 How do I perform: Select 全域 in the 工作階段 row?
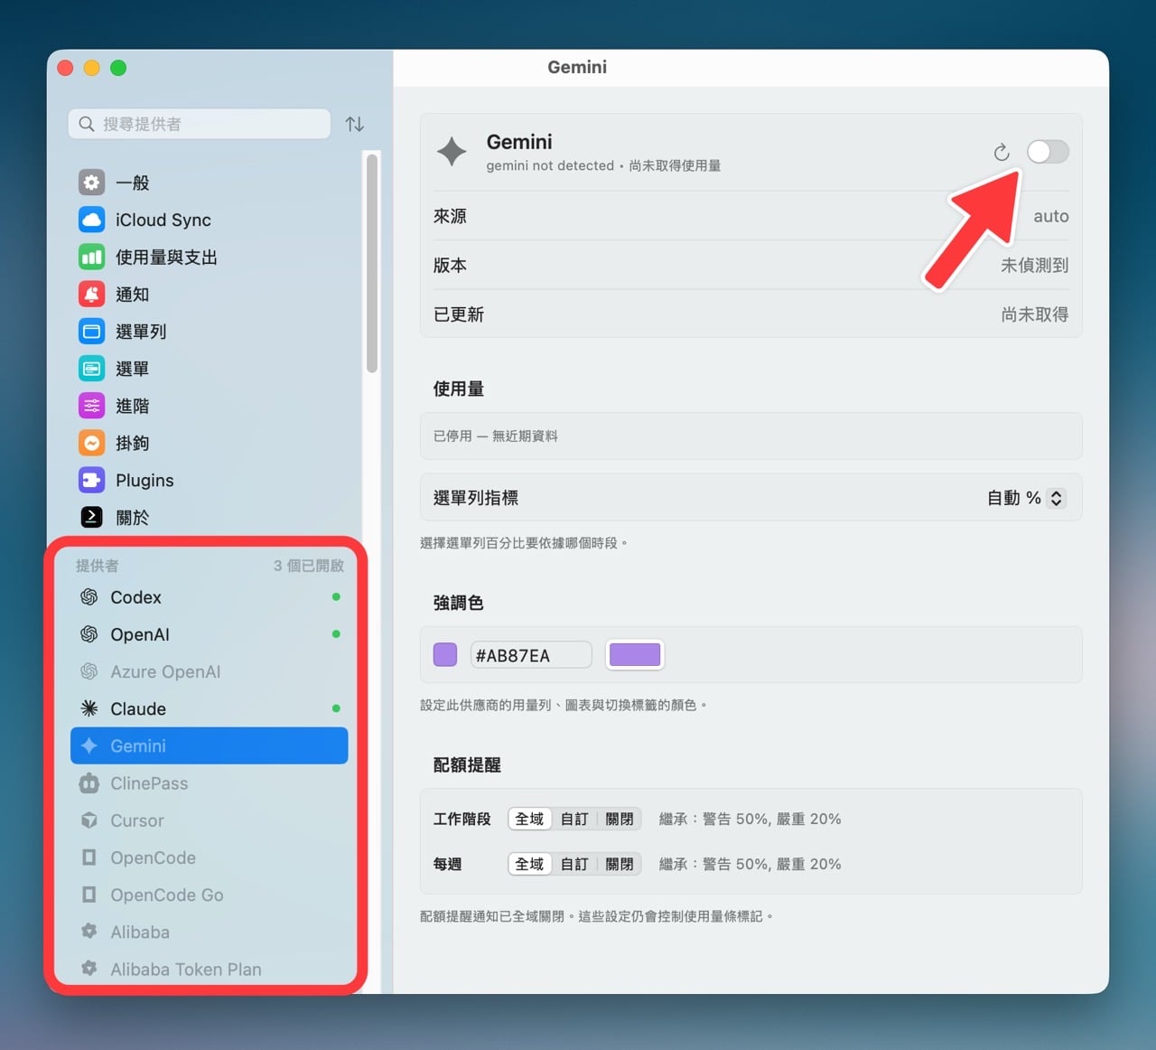coord(529,819)
